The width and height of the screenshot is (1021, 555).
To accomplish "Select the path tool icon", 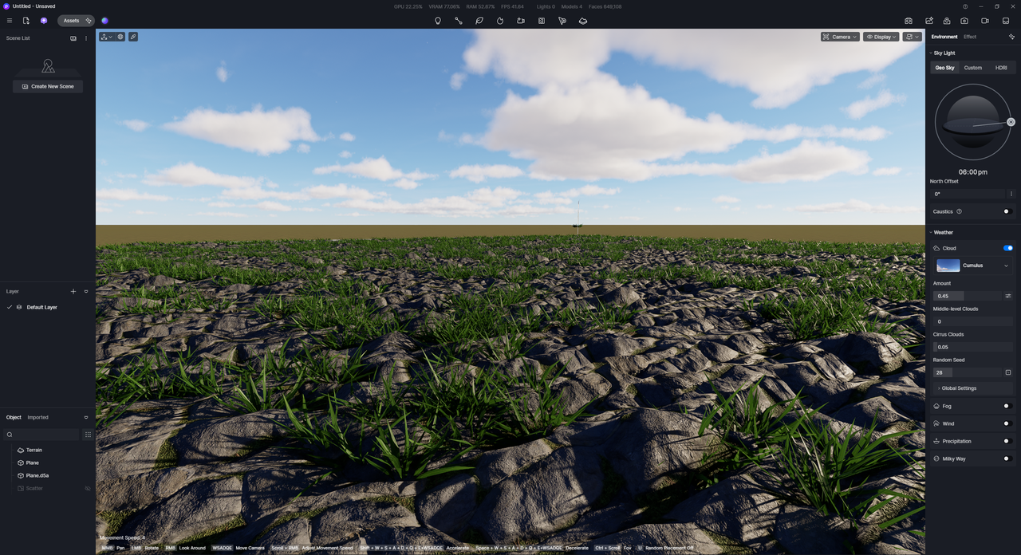I will click(x=459, y=21).
